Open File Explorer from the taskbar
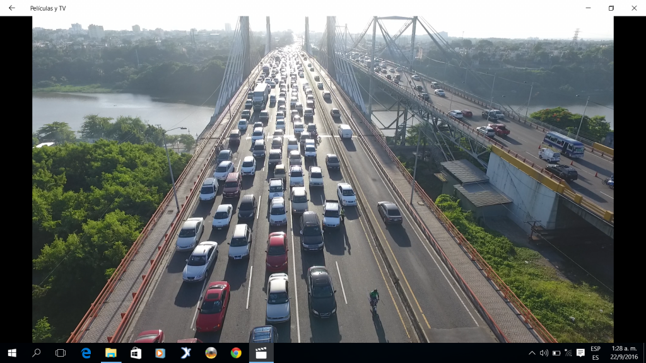This screenshot has height=363, width=646. point(111,353)
